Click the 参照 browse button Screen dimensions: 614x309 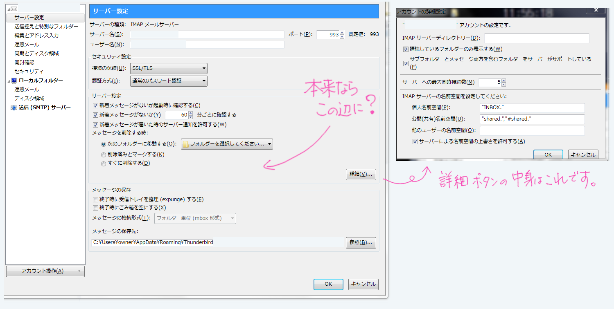click(361, 242)
